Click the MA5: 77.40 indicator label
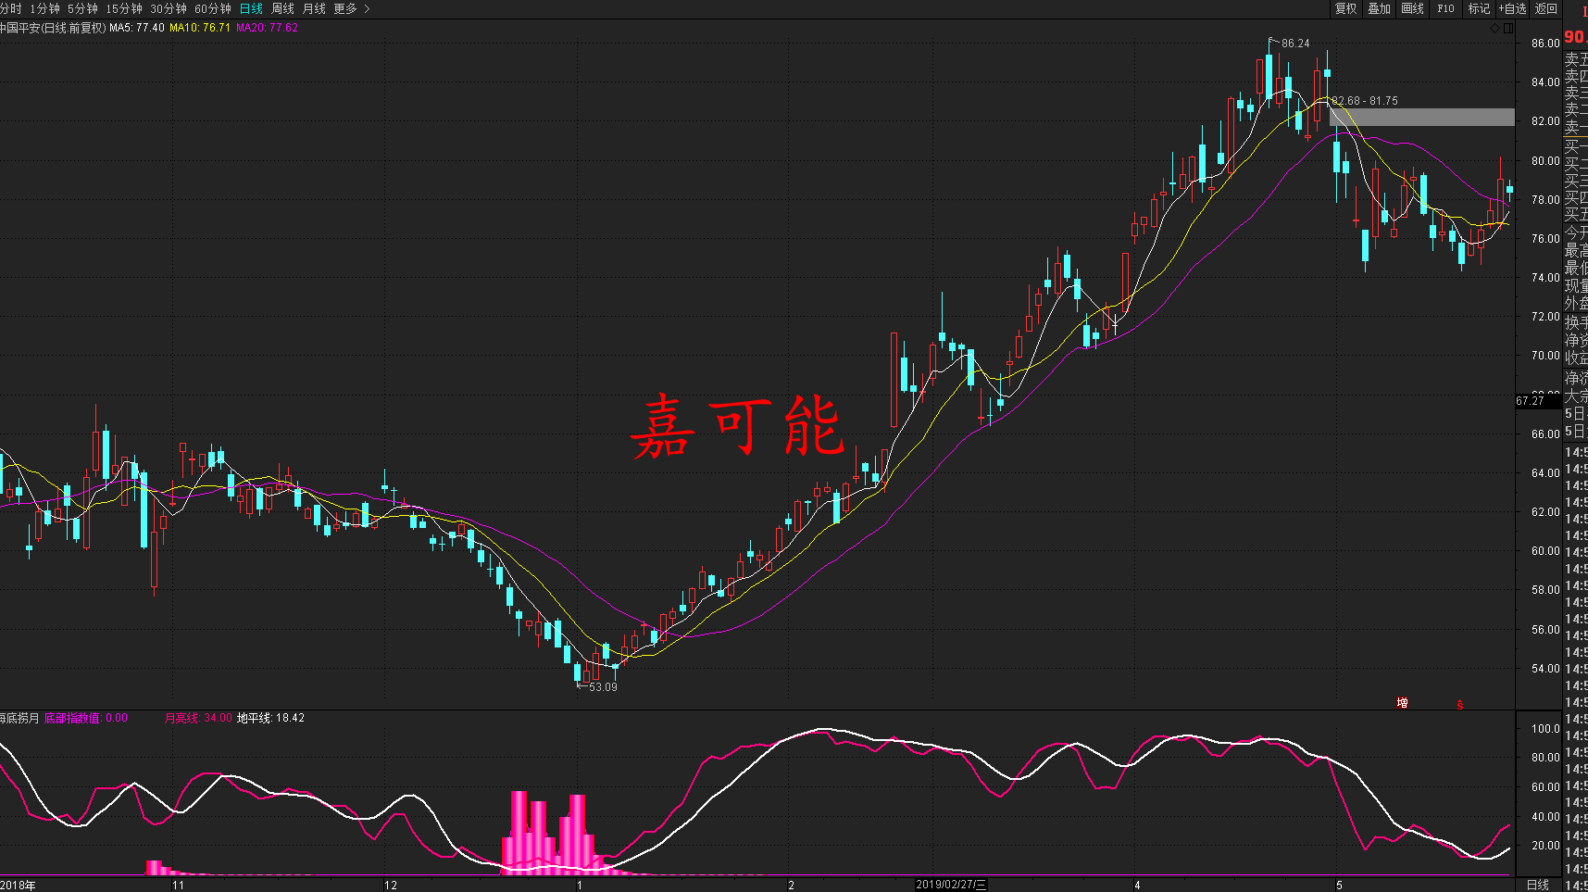This screenshot has height=892, width=1588. click(x=137, y=28)
